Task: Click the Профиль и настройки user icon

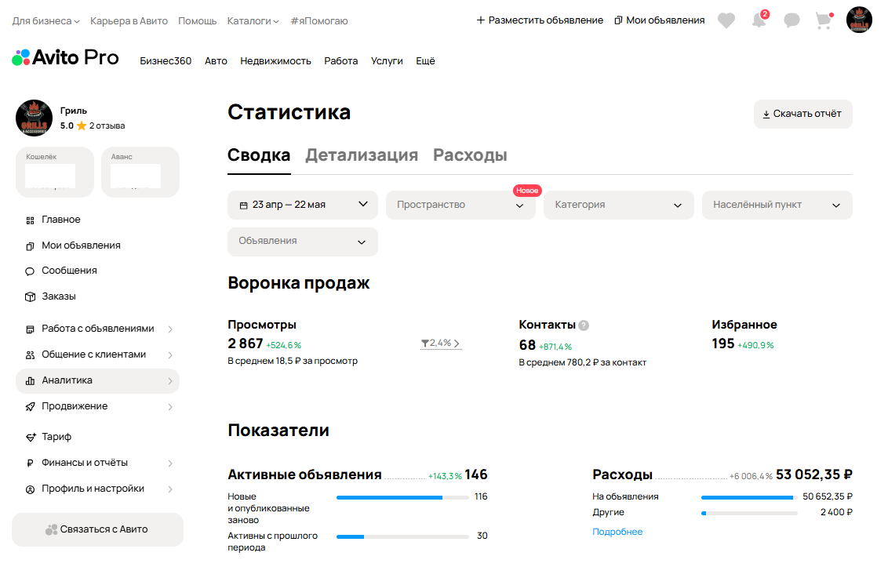Action: click(30, 489)
